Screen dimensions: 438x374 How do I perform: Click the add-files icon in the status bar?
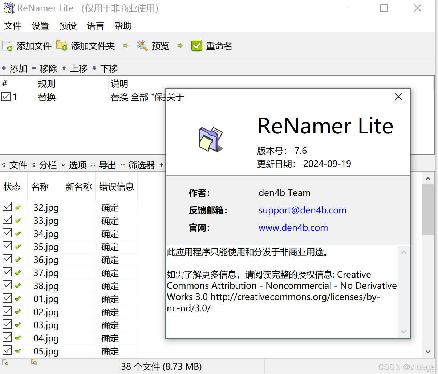click(5, 362)
